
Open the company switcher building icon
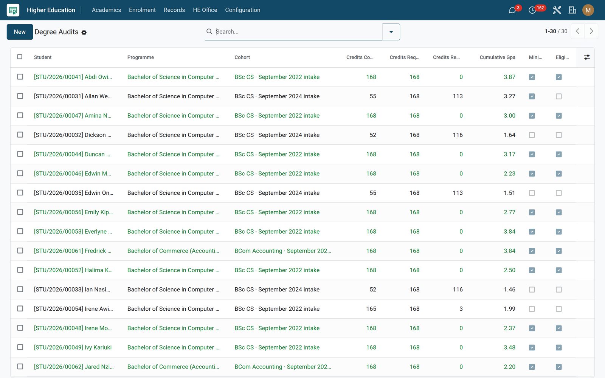click(572, 10)
